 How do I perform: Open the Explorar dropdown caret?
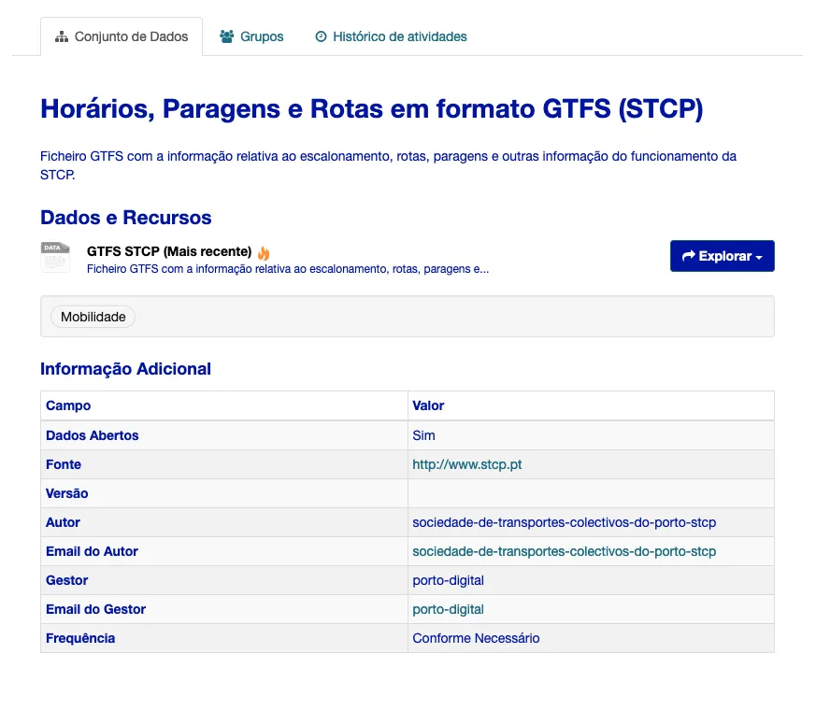point(757,255)
